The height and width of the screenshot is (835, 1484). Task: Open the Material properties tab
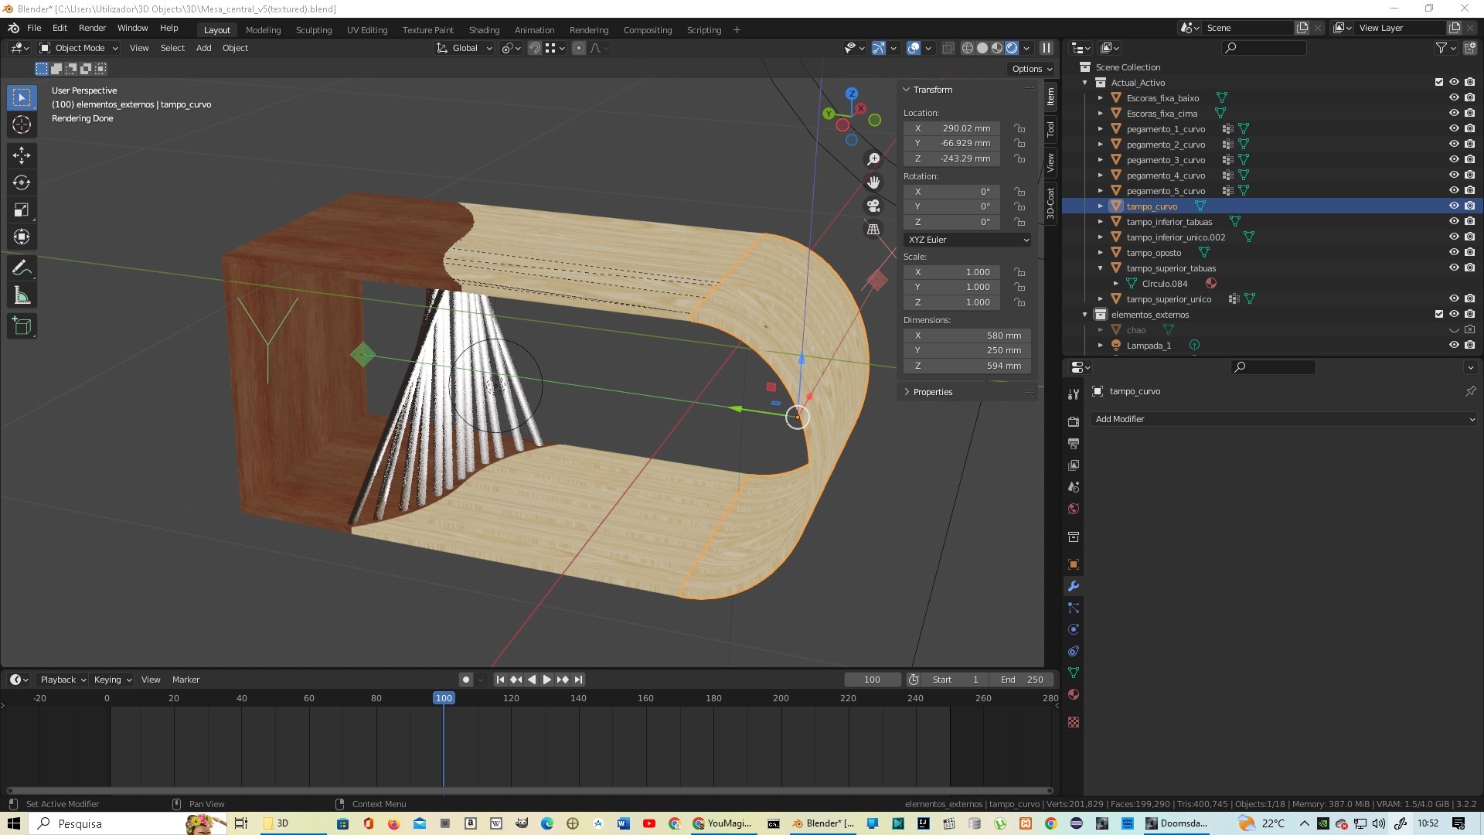tap(1074, 694)
